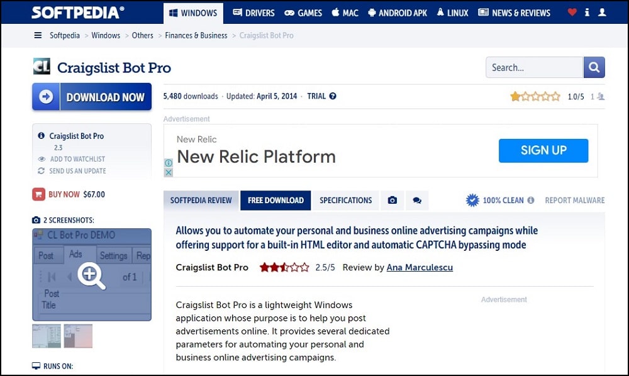Click the Runs On monitor icon
Viewport: 629px width, 376px height.
(x=36, y=366)
